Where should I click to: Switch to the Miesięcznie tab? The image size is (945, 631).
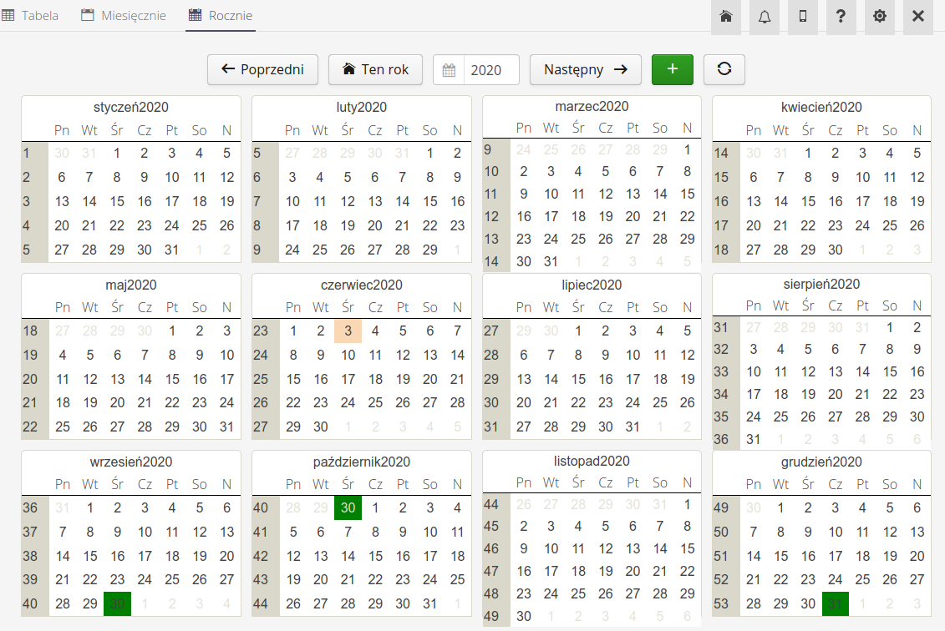[124, 16]
